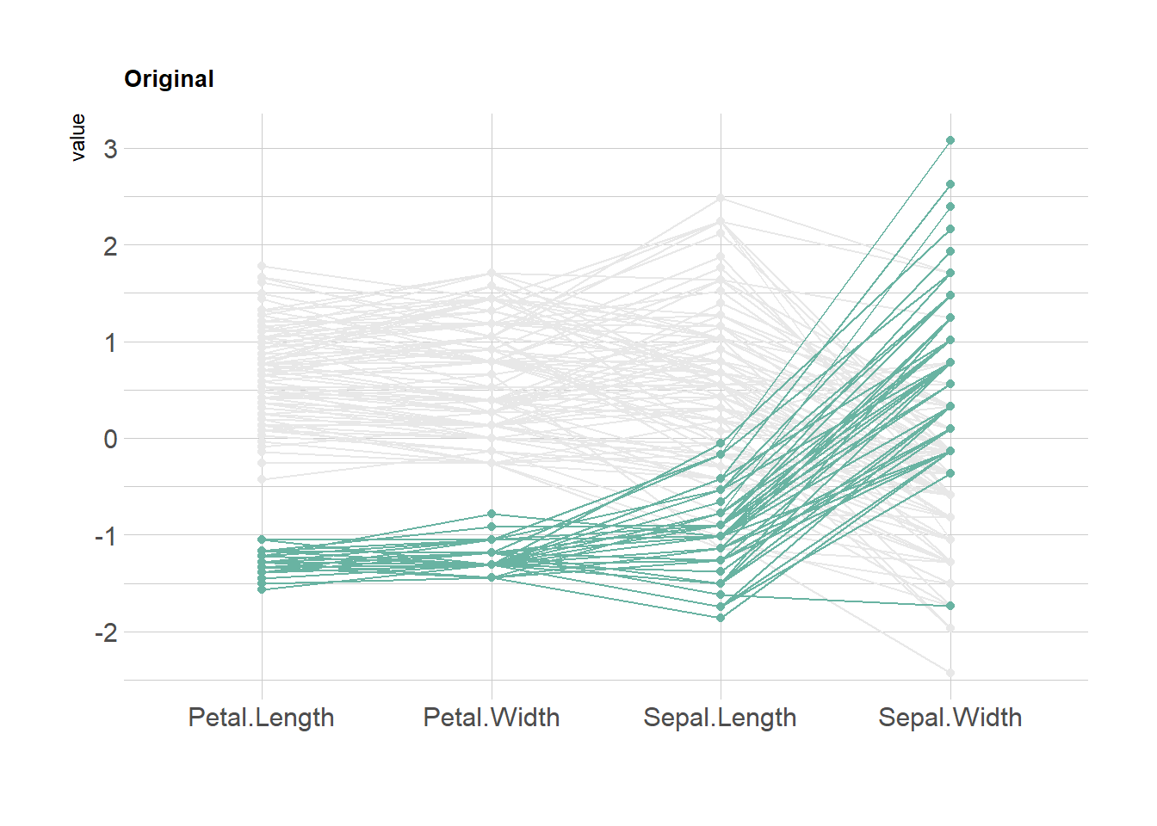The width and height of the screenshot is (1157, 826).
Task: Click the Sepal.Length axis label
Action: pyautogui.click(x=720, y=718)
